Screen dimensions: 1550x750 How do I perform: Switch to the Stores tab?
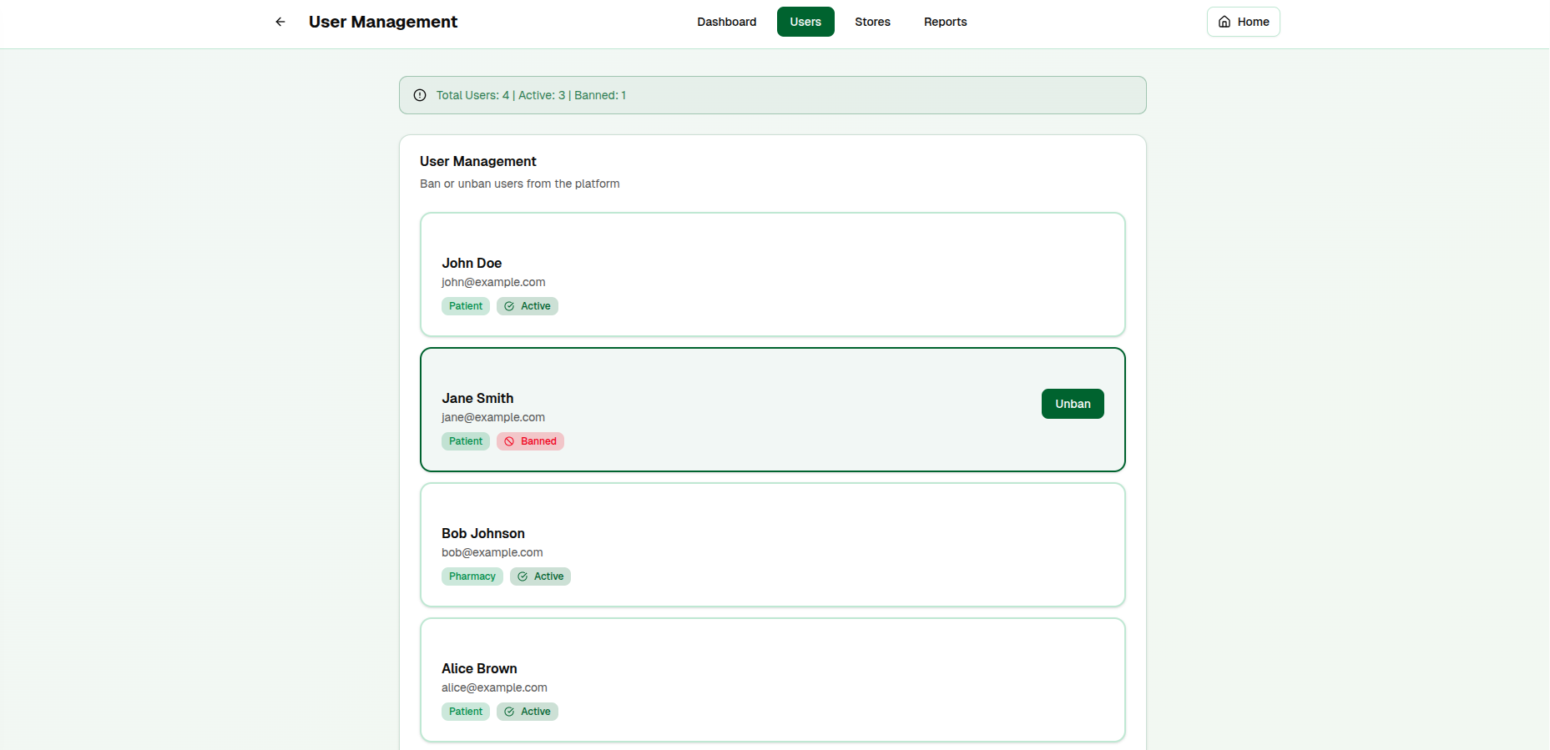pyautogui.click(x=872, y=22)
